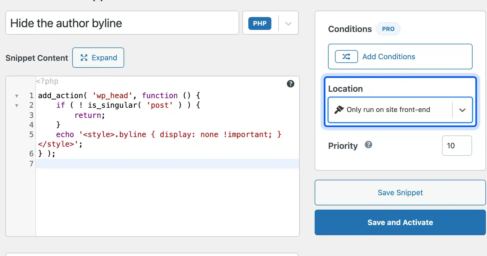Image resolution: width=487 pixels, height=256 pixels.
Task: Click Save and Activate button
Action: point(400,223)
